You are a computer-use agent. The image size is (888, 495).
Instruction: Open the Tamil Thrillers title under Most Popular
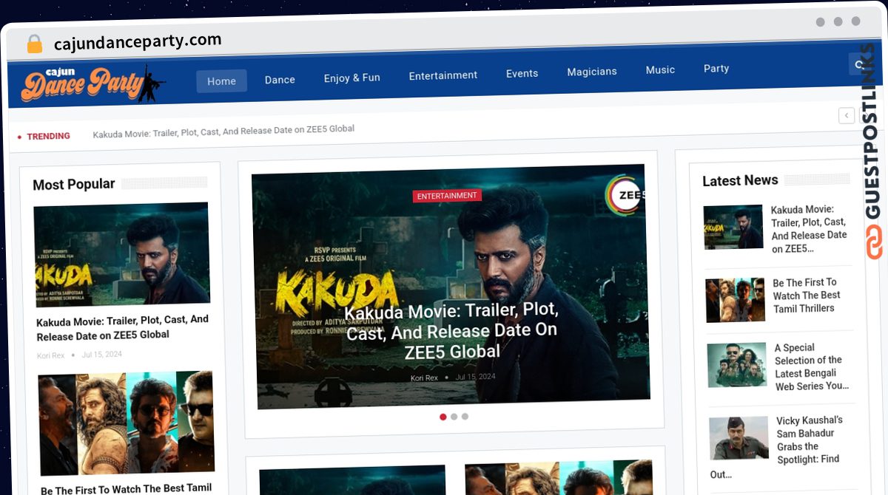(x=126, y=489)
